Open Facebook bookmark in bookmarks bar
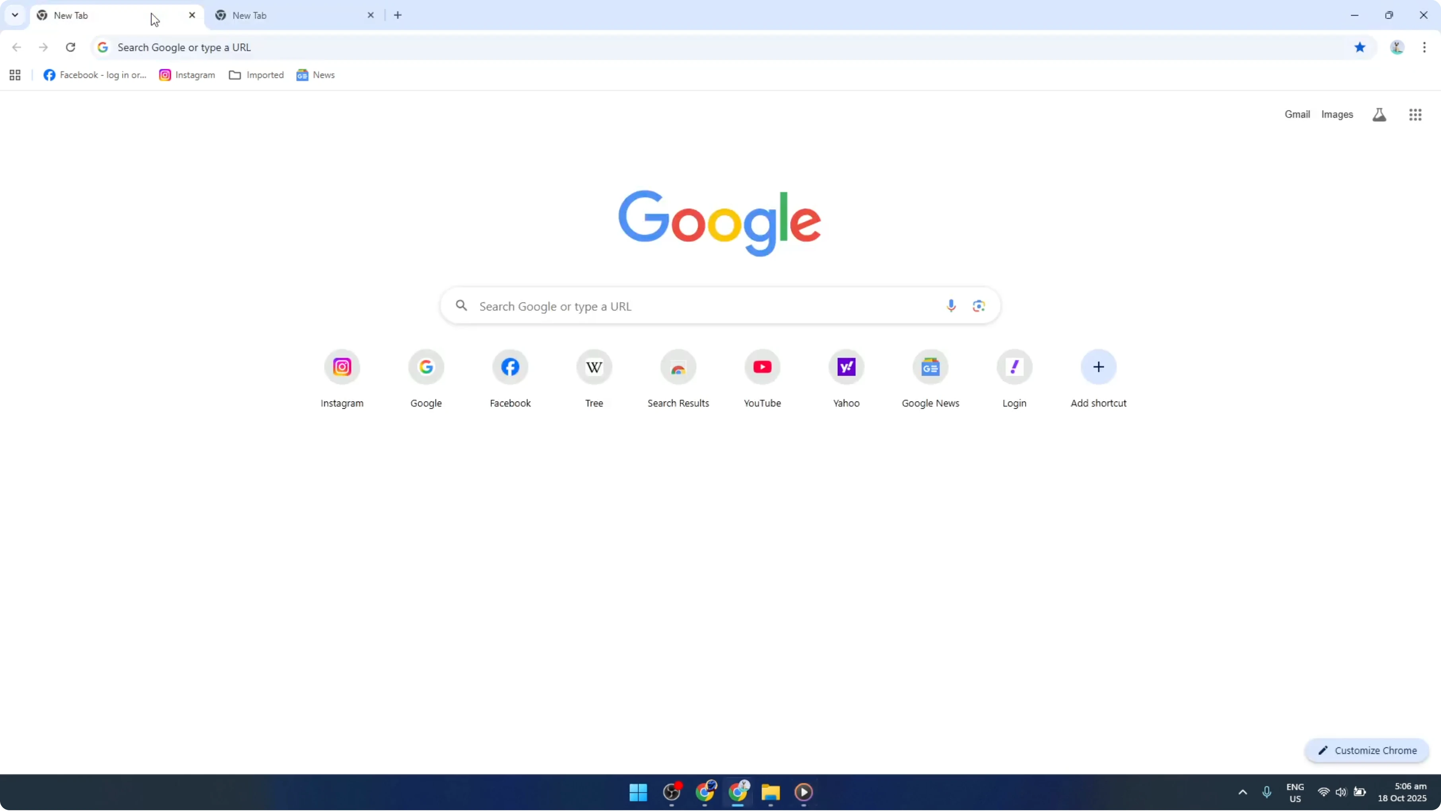This screenshot has width=1441, height=811. 95,75
